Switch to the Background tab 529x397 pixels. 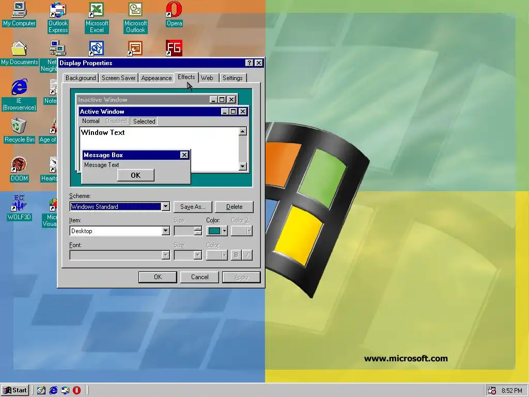81,78
